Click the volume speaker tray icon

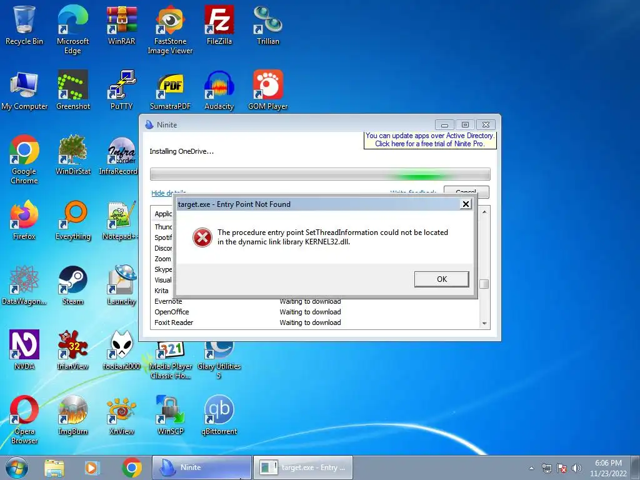pos(577,468)
